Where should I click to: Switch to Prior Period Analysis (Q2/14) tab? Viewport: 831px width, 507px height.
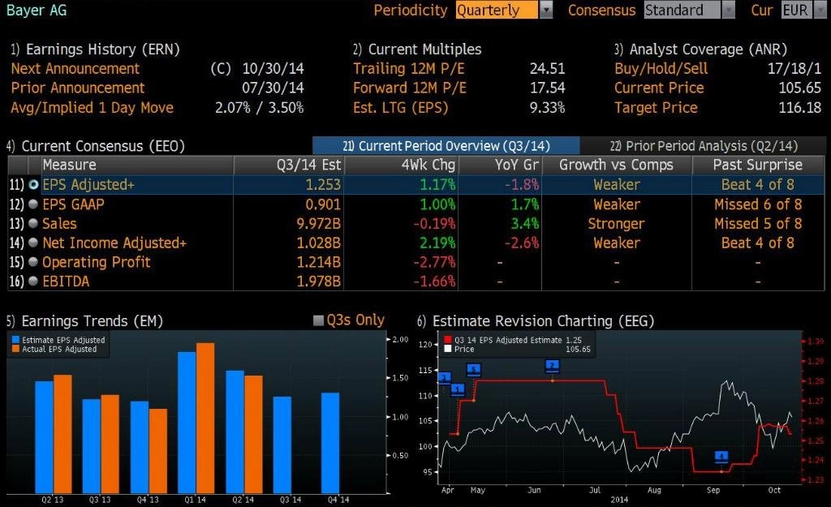click(704, 146)
